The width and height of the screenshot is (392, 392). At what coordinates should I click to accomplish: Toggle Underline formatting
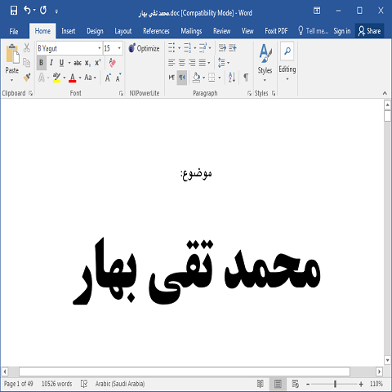61,63
